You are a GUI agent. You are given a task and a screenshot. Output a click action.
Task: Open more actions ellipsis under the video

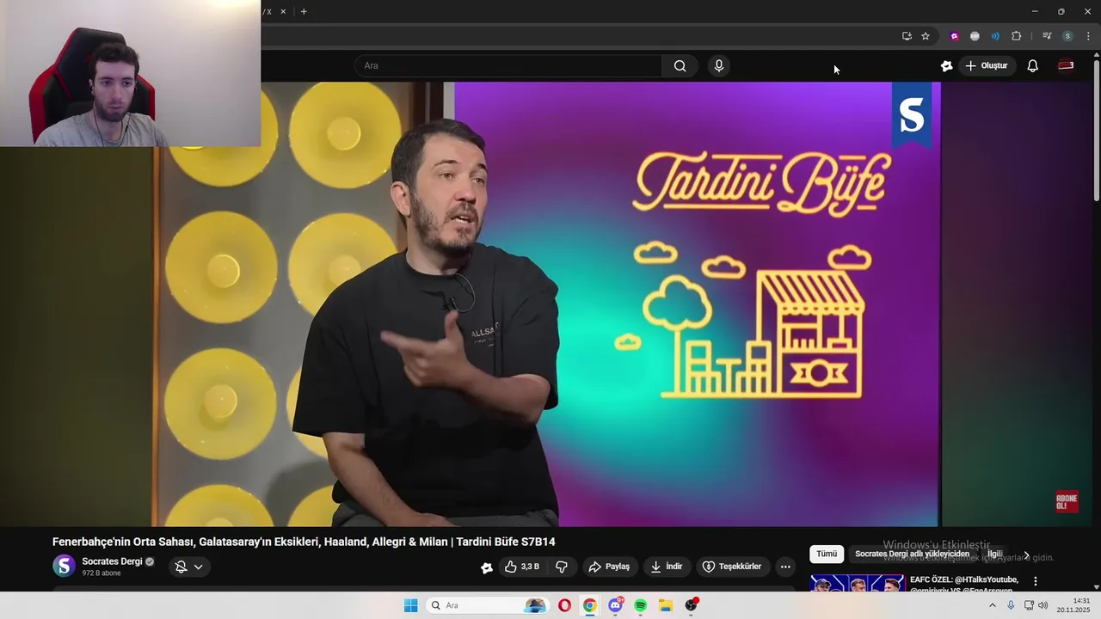coord(785,567)
